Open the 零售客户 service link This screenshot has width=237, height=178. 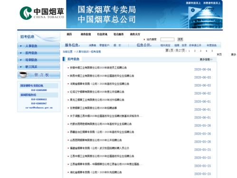pyautogui.click(x=104, y=45)
